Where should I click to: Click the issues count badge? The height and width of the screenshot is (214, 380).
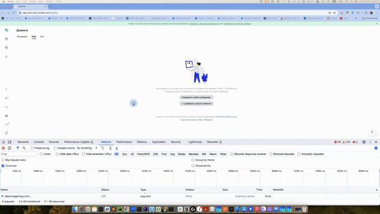355,142
